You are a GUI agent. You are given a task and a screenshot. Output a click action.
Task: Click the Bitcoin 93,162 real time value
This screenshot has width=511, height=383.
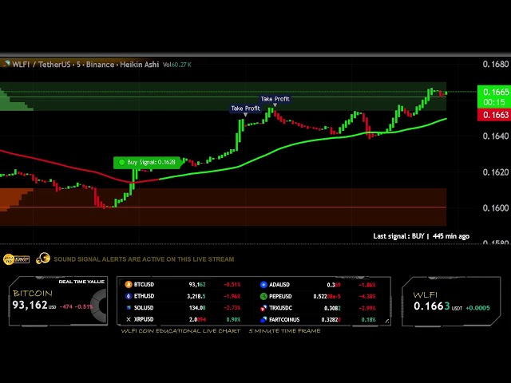(30, 305)
